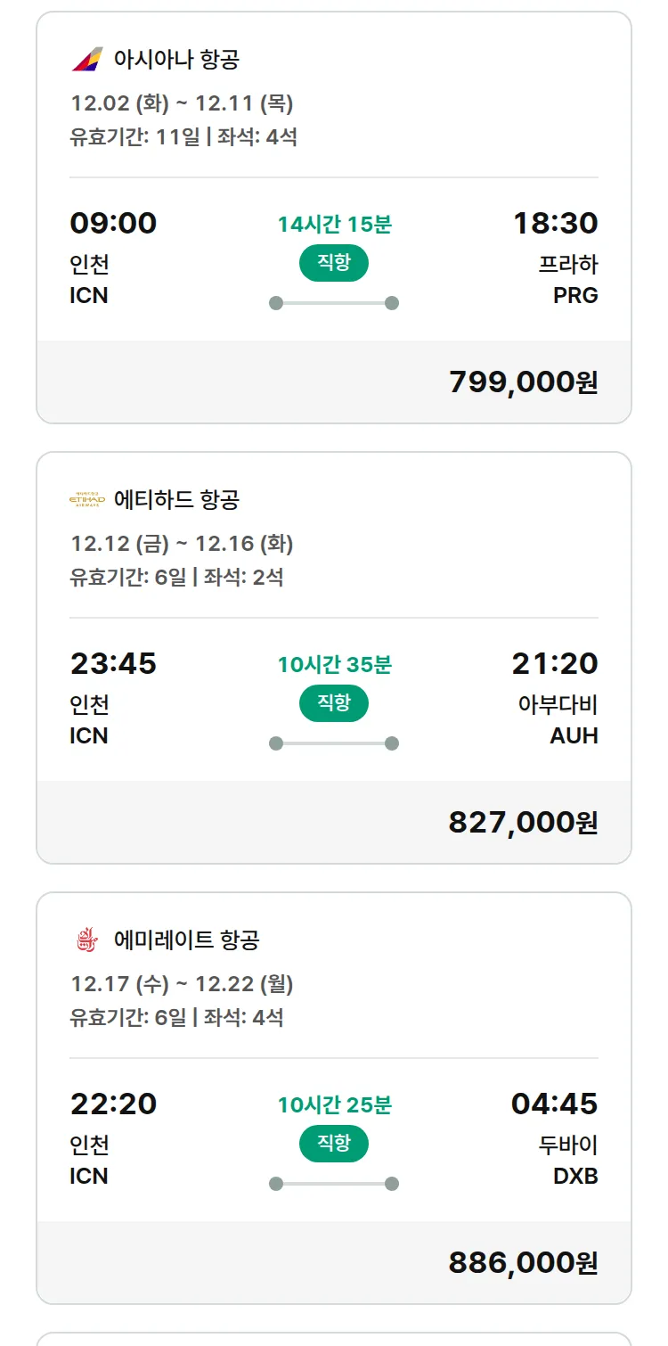Viewport: 668px width, 1346px height.
Task: Click the 직항 badge on Prague flight
Action: tap(333, 263)
